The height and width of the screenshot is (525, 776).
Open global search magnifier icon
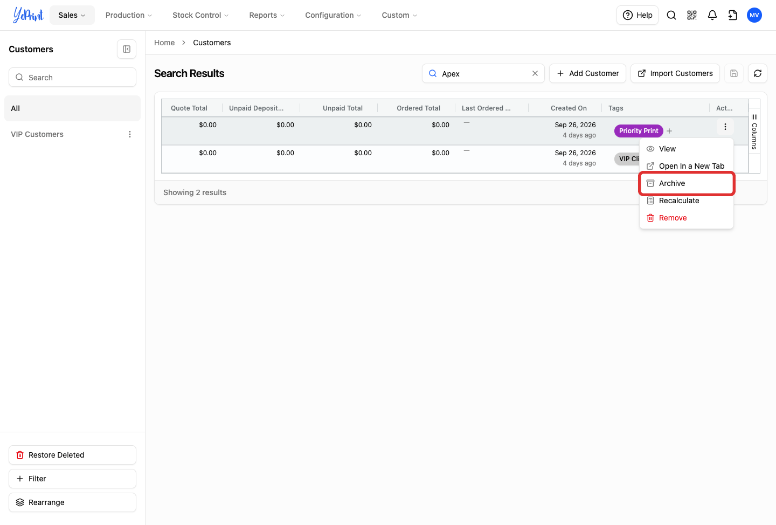(x=671, y=15)
